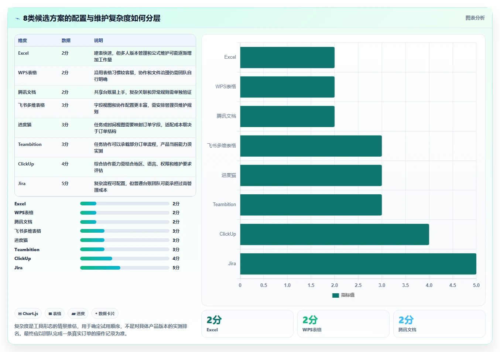Click the 图表分析 tag in the header

point(475,18)
